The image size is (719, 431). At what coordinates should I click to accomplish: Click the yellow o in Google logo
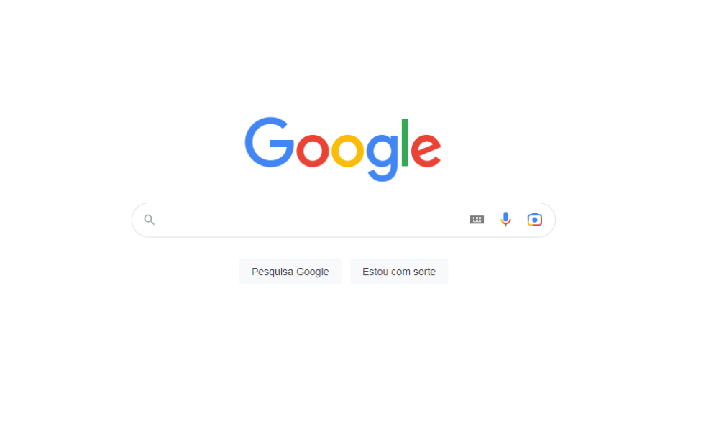(347, 150)
